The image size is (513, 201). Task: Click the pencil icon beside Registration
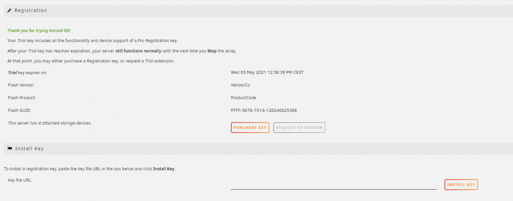click(9, 10)
